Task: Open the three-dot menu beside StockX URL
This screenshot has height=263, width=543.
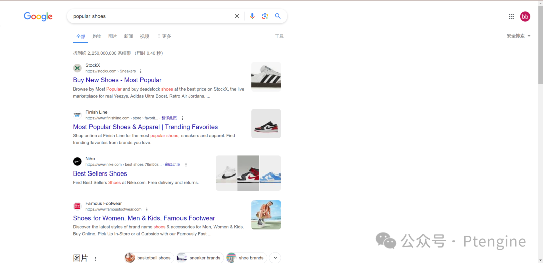Action: click(141, 71)
